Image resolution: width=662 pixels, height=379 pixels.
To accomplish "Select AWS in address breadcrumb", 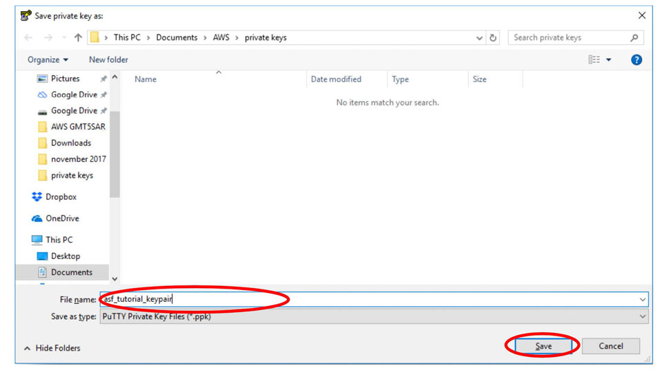I will click(x=221, y=37).
